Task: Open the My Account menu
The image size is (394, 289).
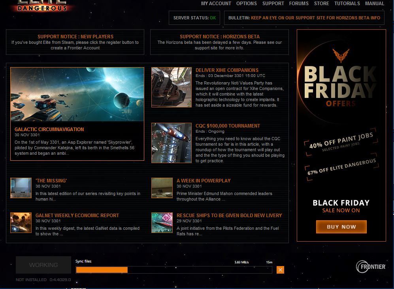Action: pyautogui.click(x=216, y=4)
